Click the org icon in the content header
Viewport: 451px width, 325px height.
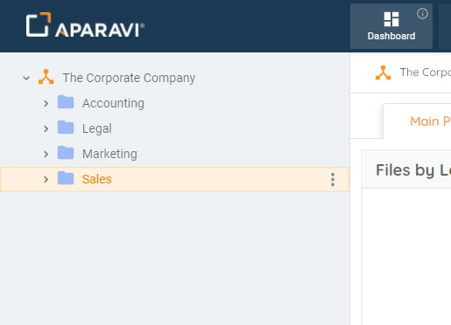pyautogui.click(x=383, y=73)
